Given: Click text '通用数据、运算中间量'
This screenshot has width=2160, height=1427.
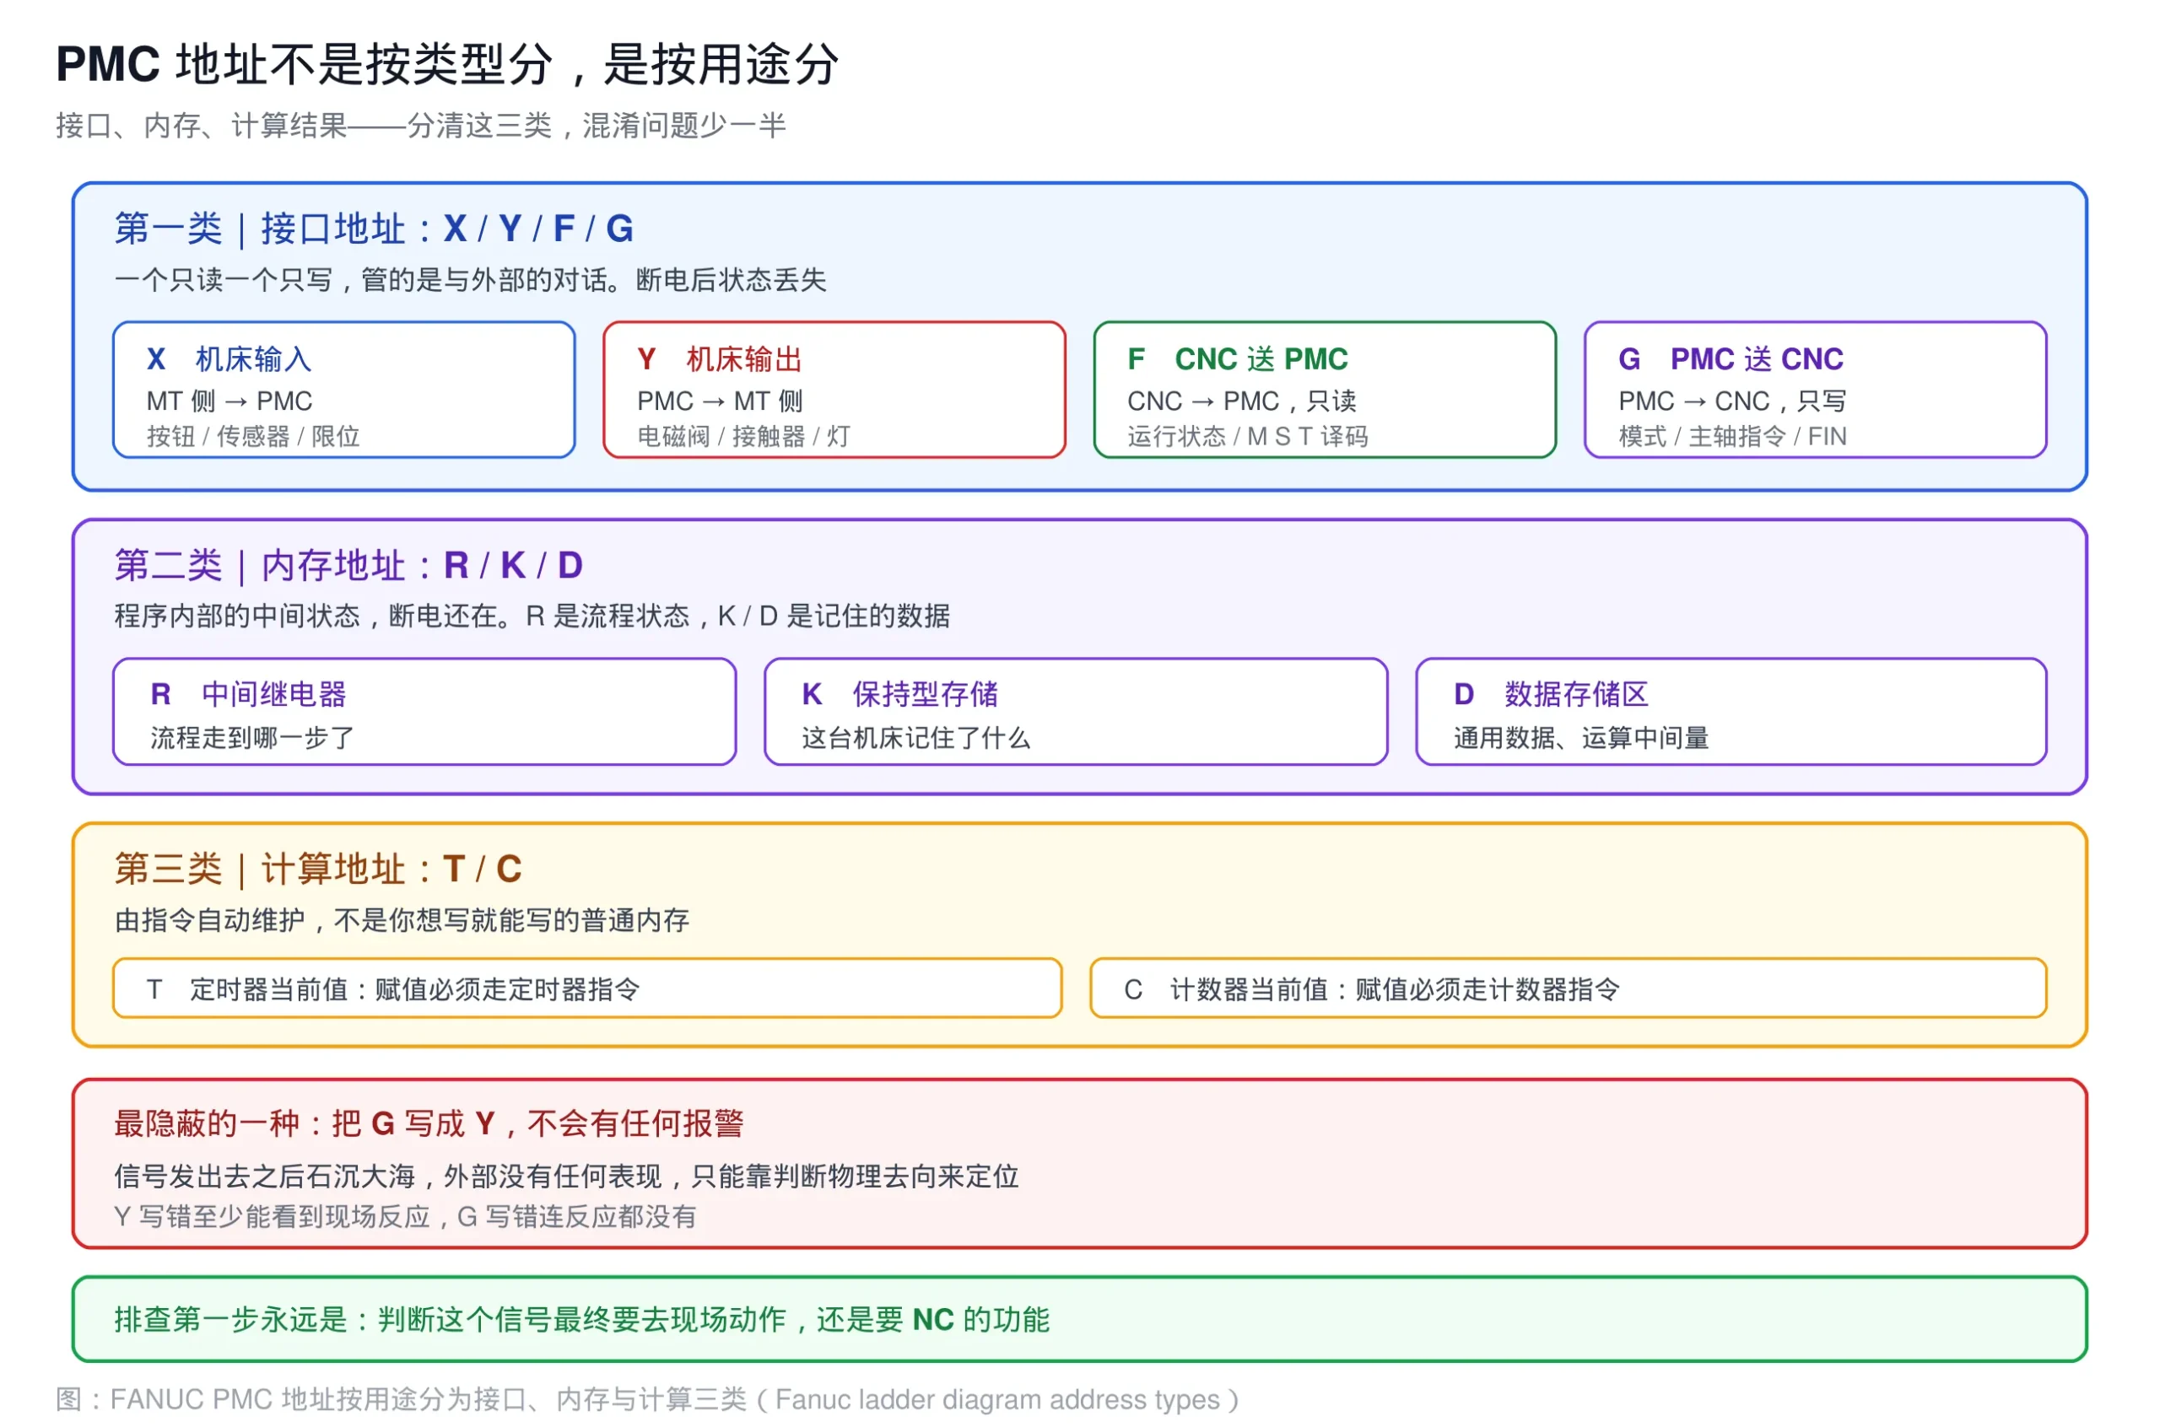Looking at the screenshot, I should point(1581,738).
